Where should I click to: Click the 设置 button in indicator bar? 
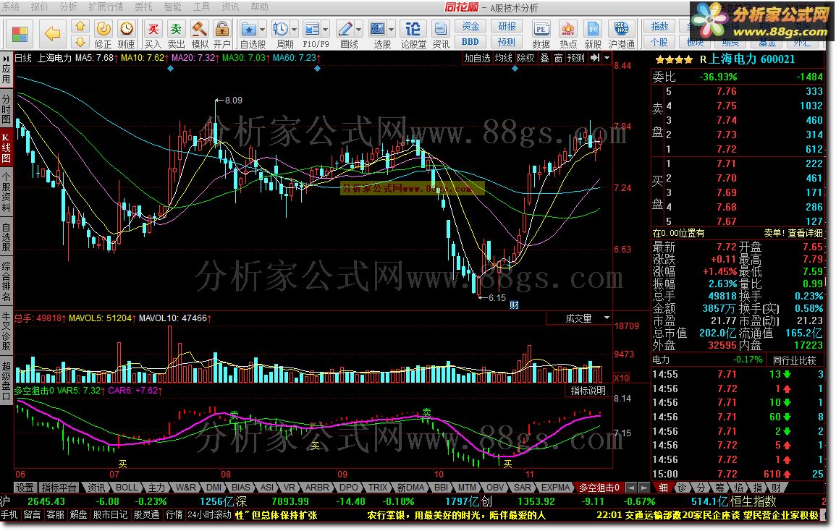coord(25,488)
